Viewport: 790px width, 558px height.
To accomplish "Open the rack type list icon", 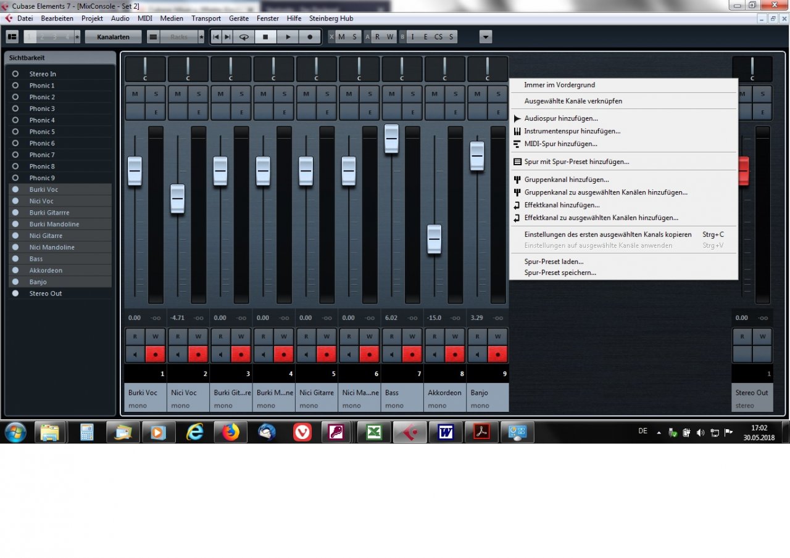I will pos(154,37).
